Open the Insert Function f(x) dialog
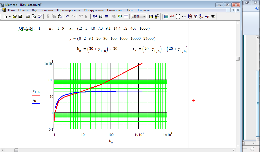Image resolution: width=260 pixels, height=152 pixels. coord(95,16)
